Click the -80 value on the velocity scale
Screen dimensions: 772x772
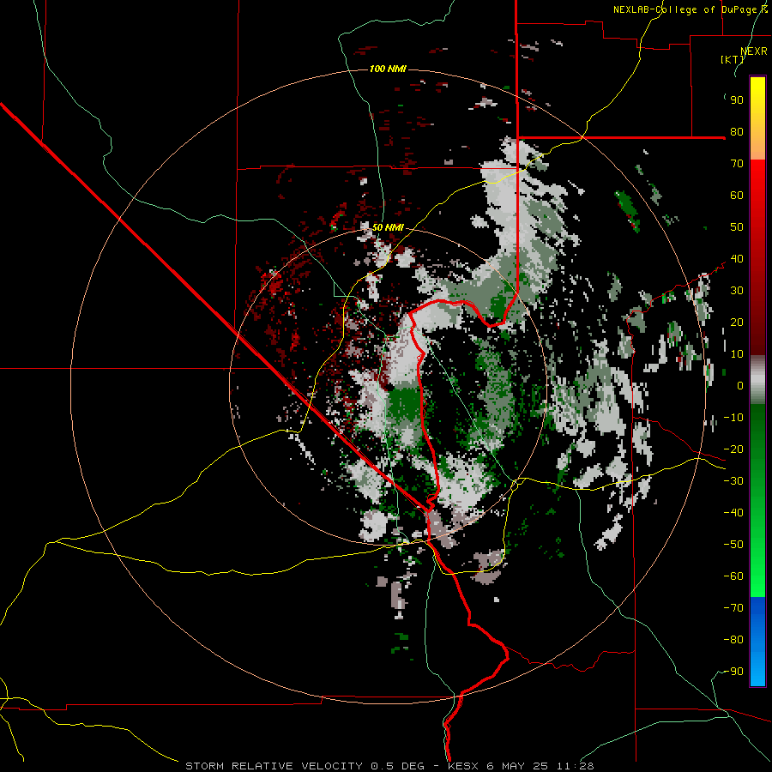[x=733, y=640]
